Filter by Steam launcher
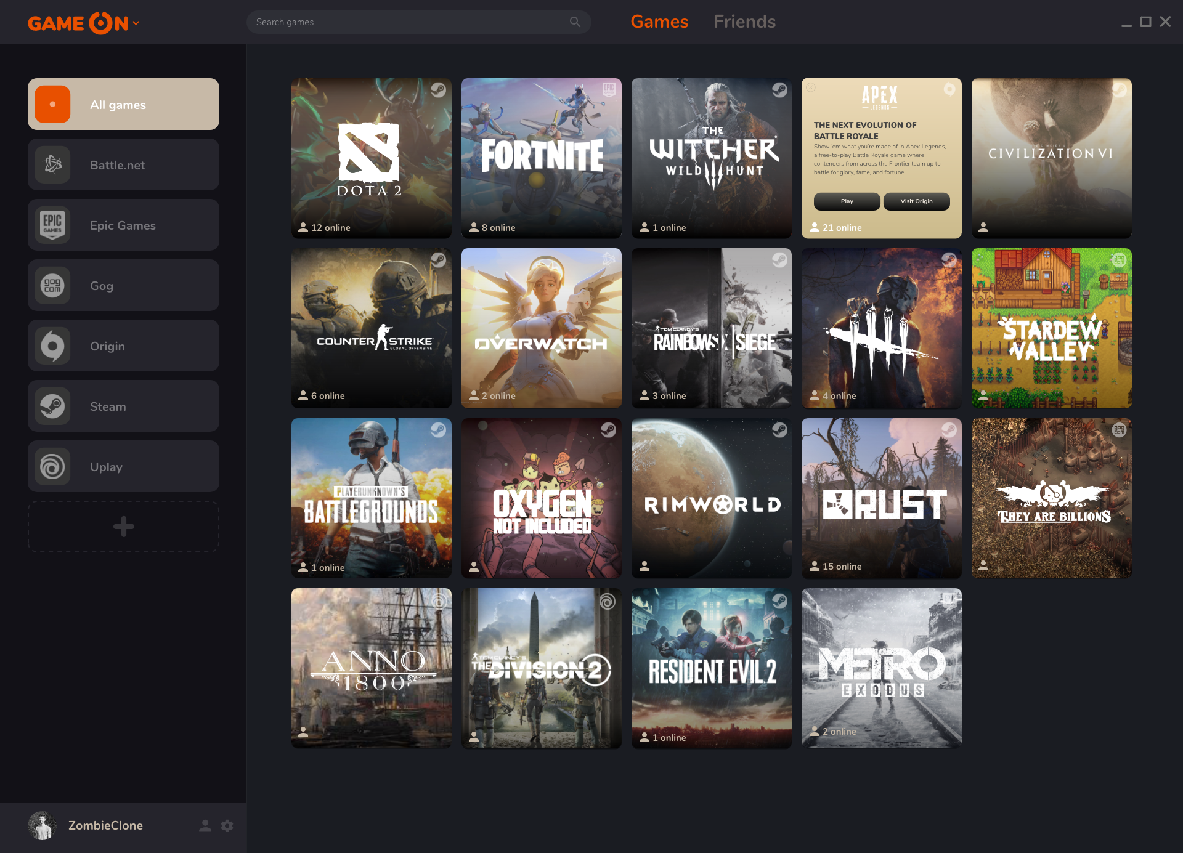The image size is (1183, 853). point(123,406)
